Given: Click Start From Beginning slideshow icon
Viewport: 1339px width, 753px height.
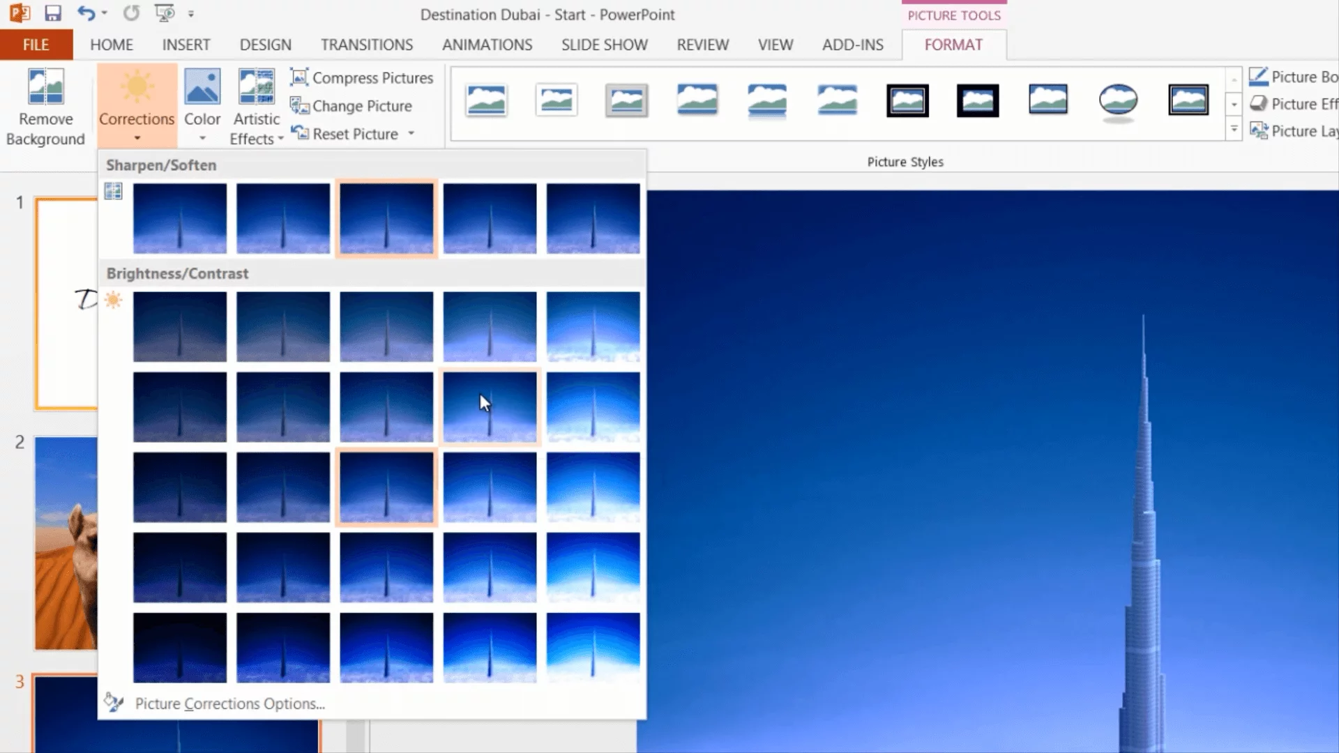Looking at the screenshot, I should point(164,13).
